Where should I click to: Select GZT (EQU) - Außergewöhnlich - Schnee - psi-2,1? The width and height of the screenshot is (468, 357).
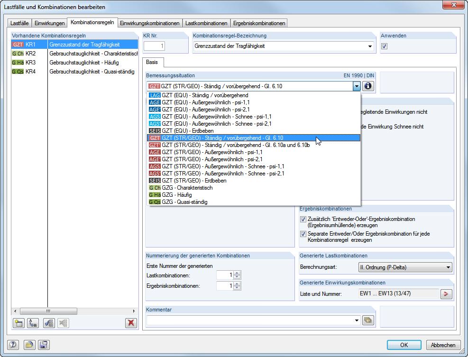pyautogui.click(x=254, y=124)
